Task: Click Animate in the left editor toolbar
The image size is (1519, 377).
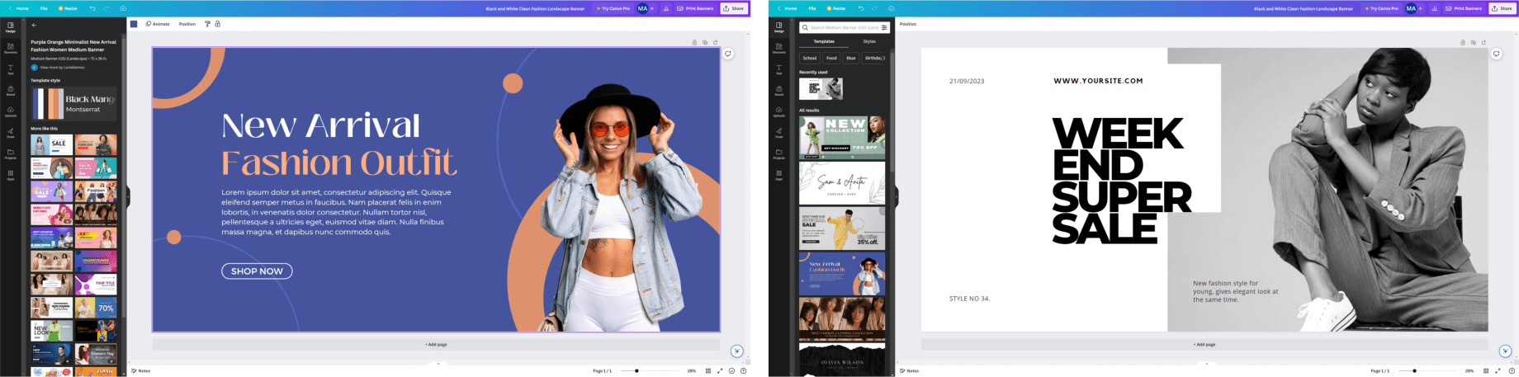Action: 158,24
